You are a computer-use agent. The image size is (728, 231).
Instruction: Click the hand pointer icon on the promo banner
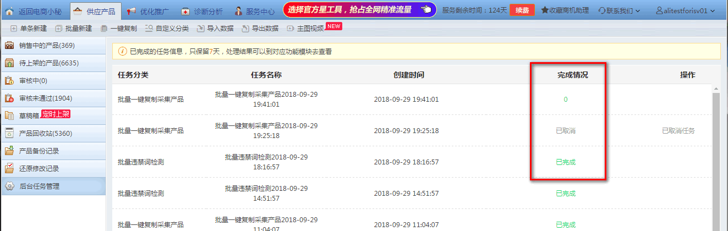click(x=425, y=10)
